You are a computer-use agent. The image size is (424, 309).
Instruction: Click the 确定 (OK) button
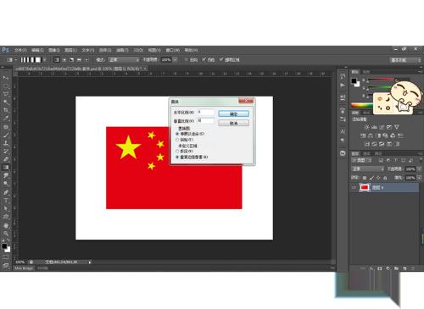(233, 113)
